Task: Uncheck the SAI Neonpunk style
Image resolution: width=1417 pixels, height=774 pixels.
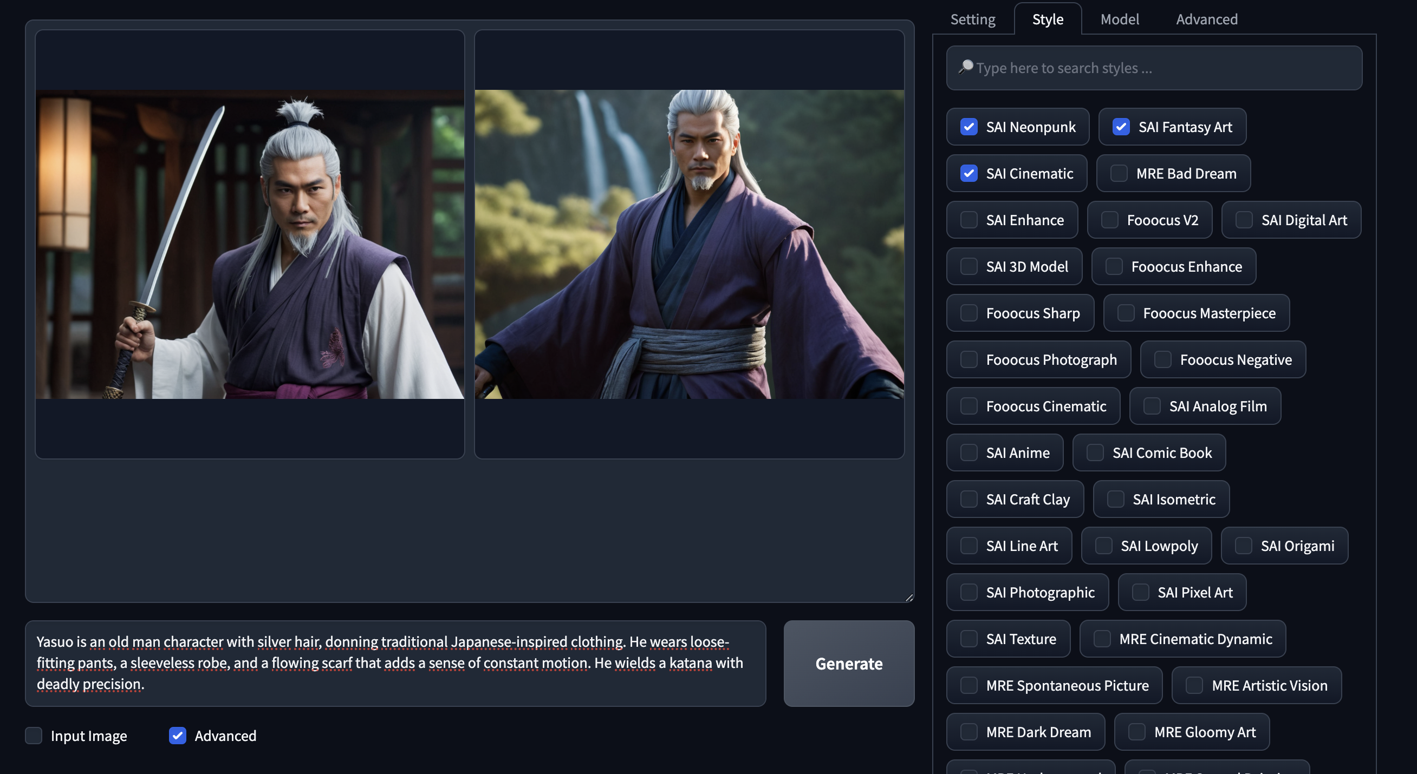Action: 968,127
